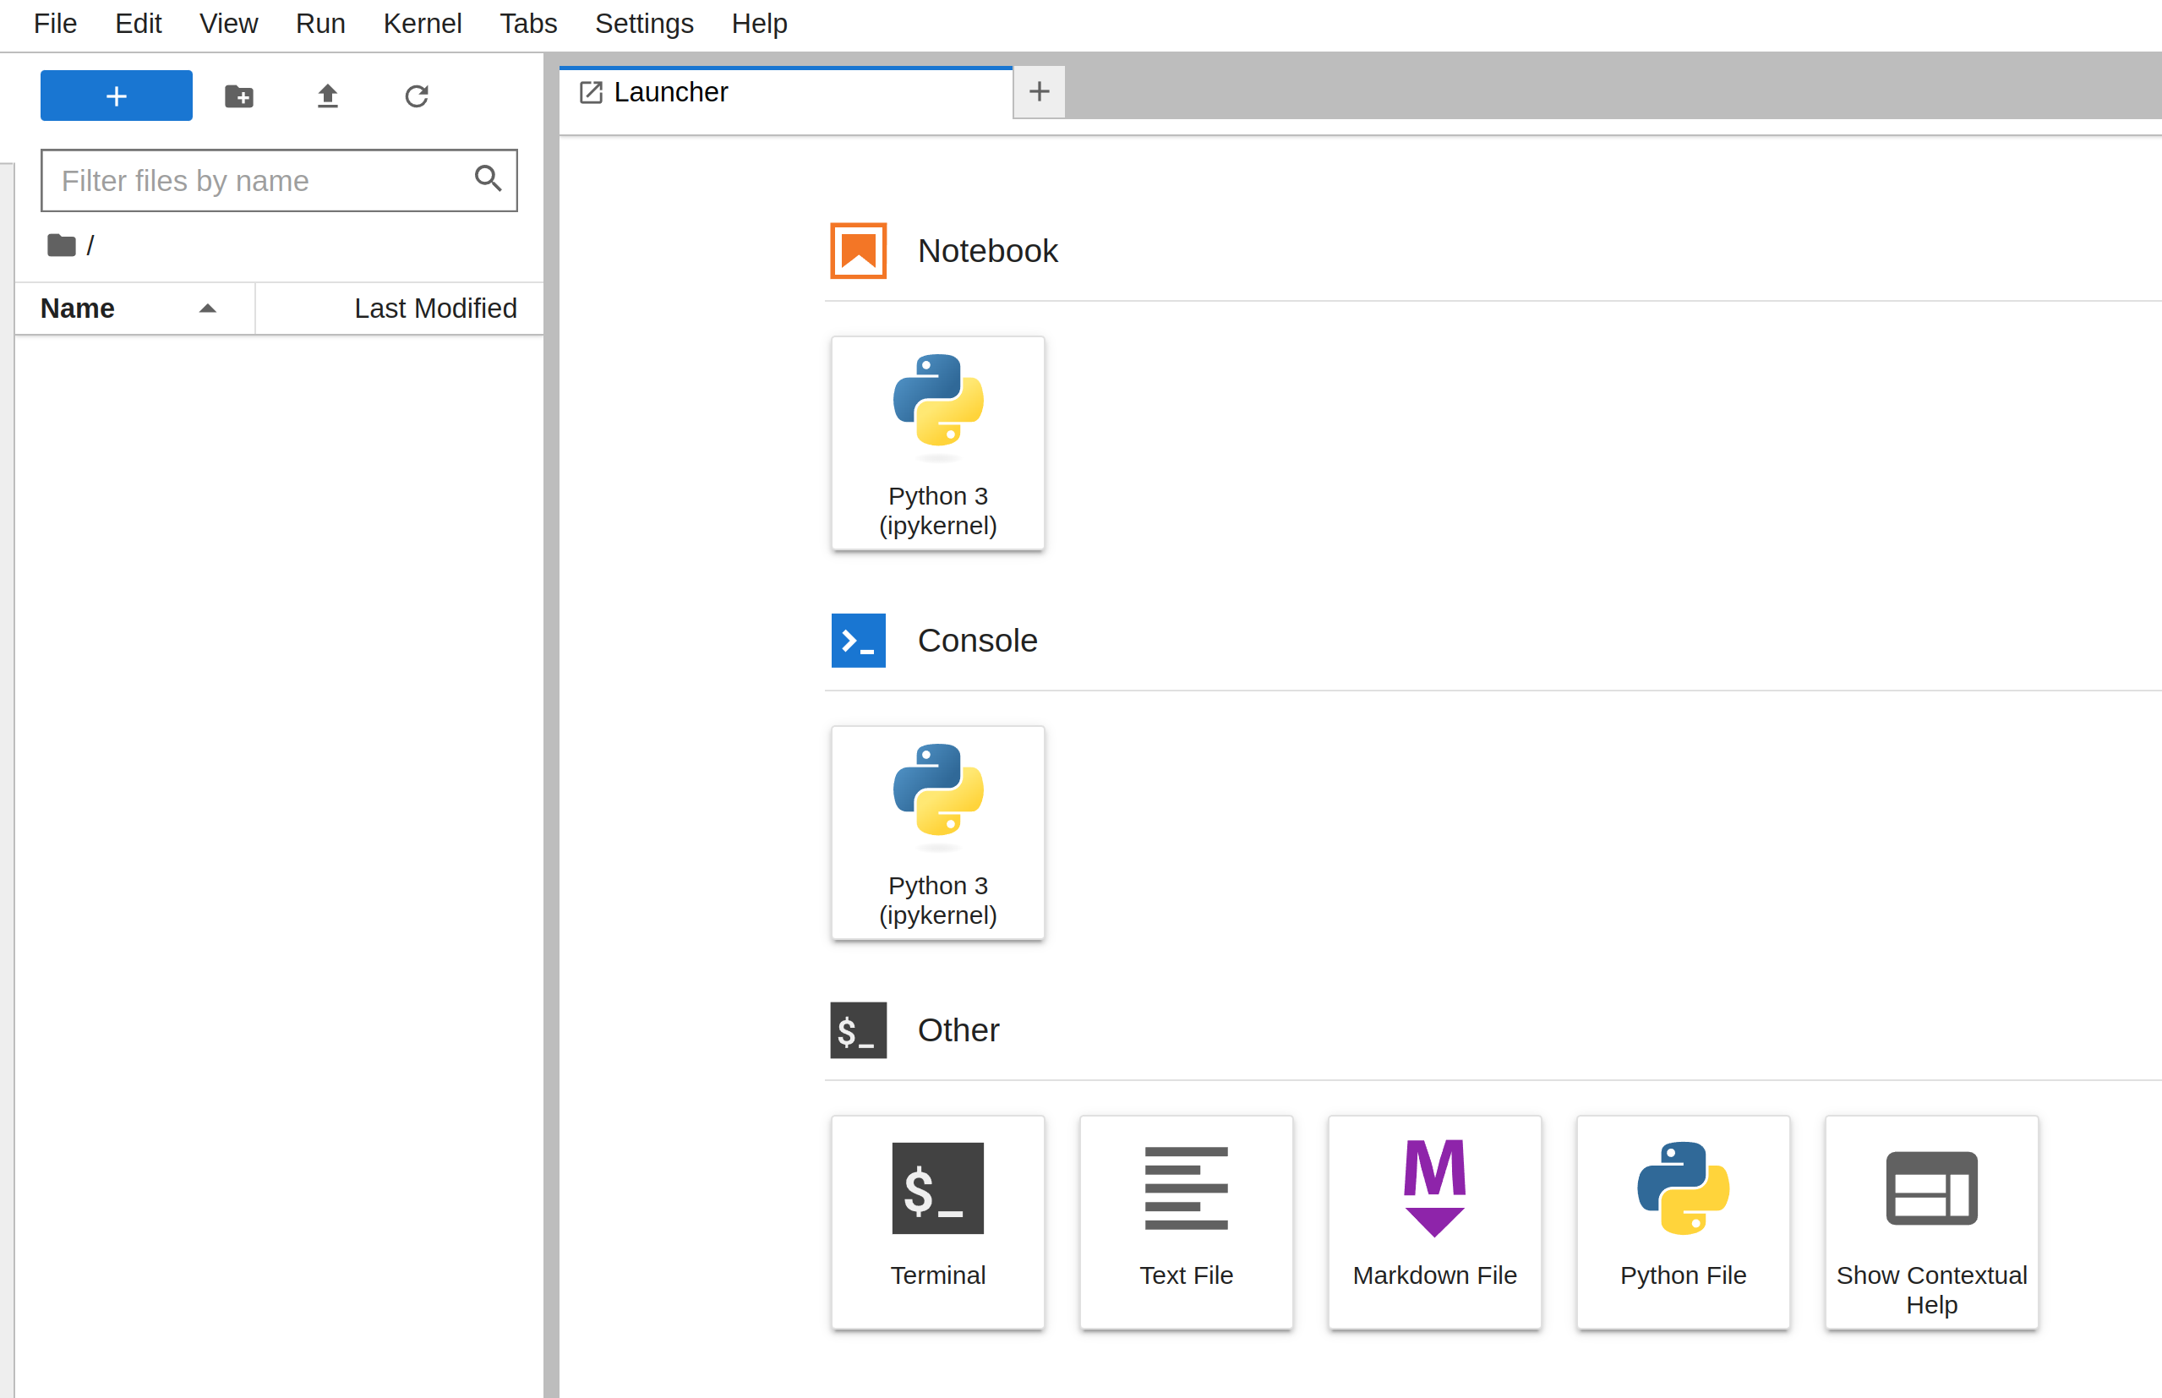Click the orange Notebook section icon

(858, 250)
